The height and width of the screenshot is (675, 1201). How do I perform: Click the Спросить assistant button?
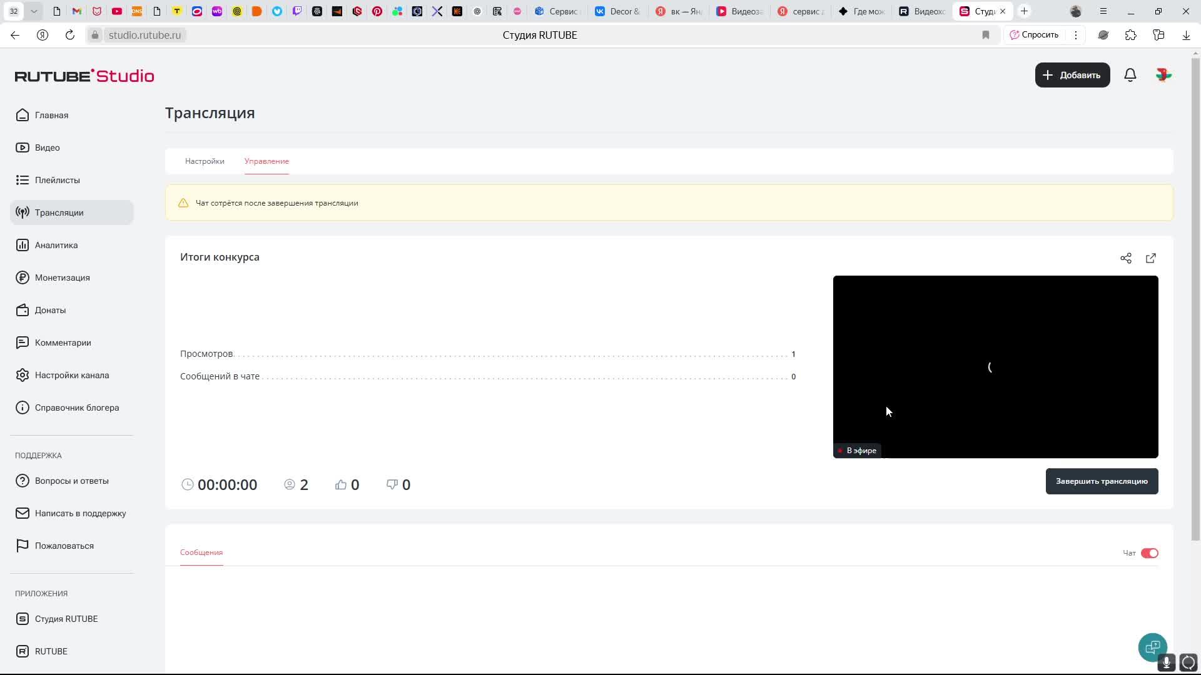pos(1034,35)
